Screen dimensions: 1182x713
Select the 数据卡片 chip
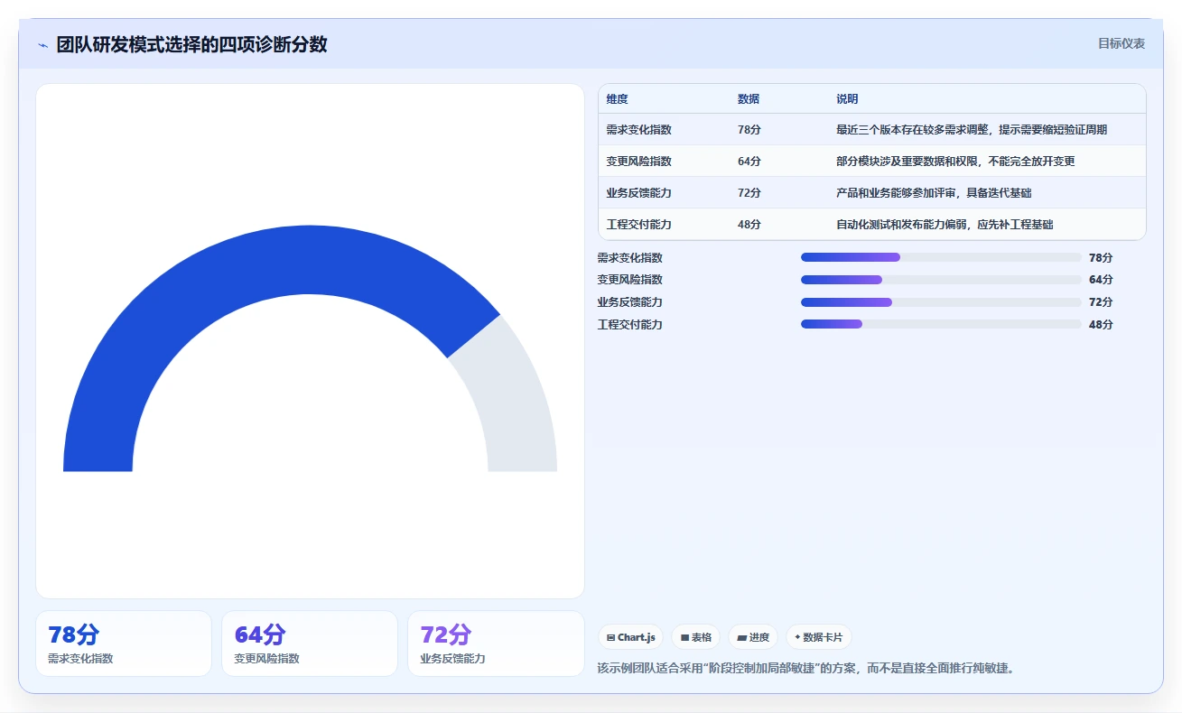tap(818, 637)
